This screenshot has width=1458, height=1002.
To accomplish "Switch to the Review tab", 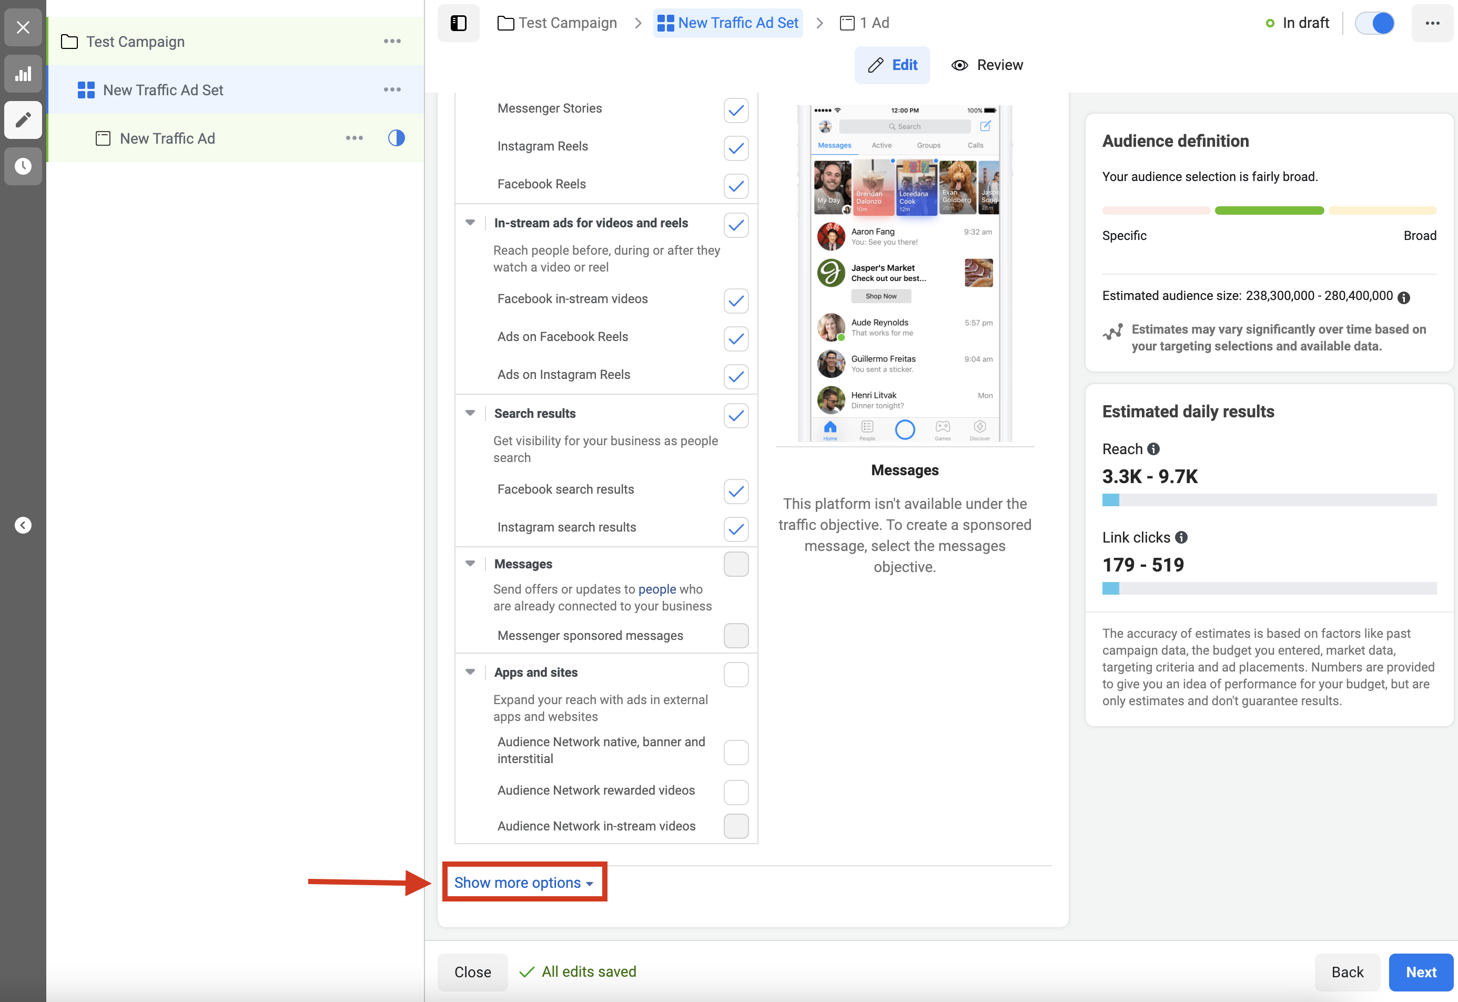I will coord(987,65).
